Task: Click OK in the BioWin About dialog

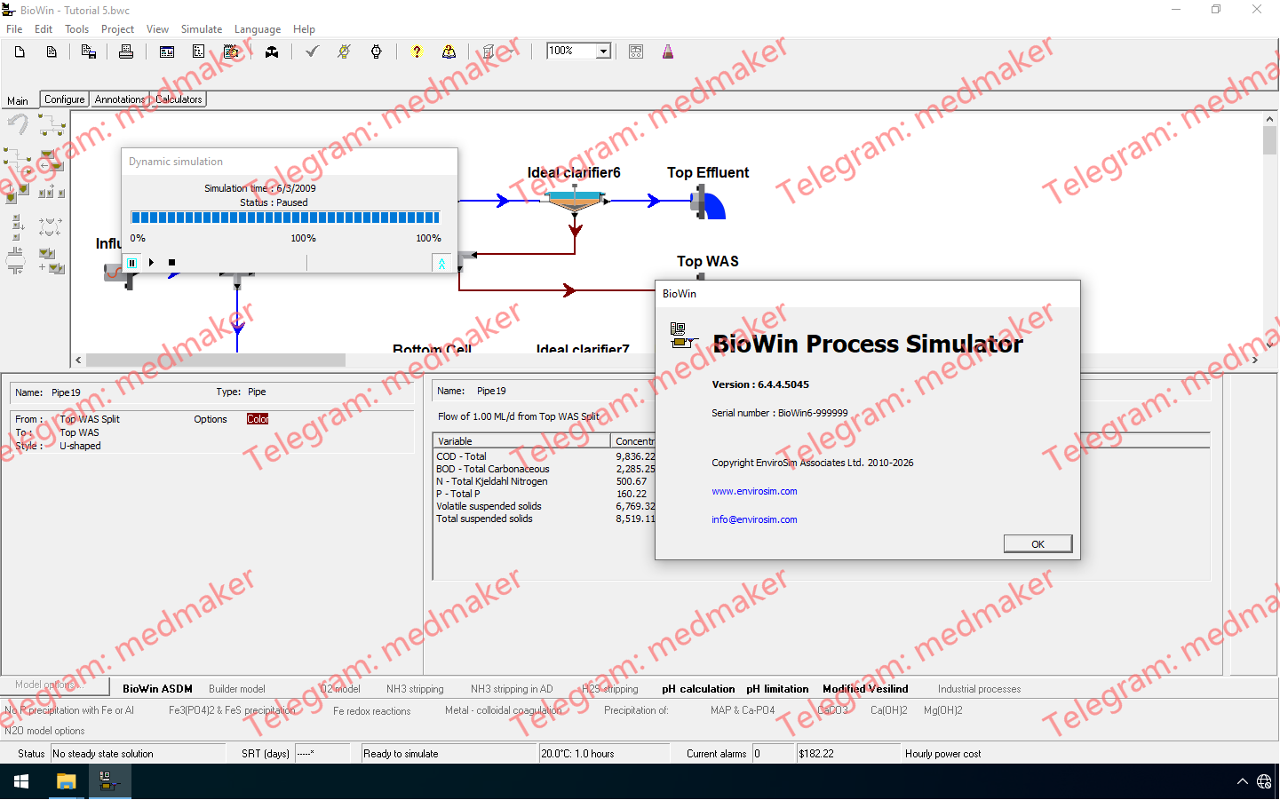Action: tap(1038, 544)
